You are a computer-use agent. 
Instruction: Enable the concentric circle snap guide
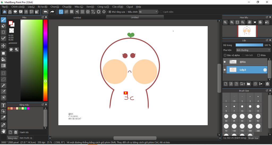(88, 12)
